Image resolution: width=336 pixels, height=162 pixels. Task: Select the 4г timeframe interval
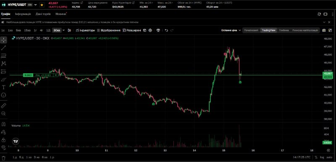click(42, 30)
